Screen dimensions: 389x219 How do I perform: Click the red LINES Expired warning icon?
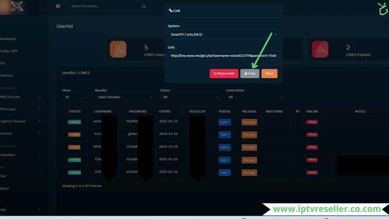320,49
